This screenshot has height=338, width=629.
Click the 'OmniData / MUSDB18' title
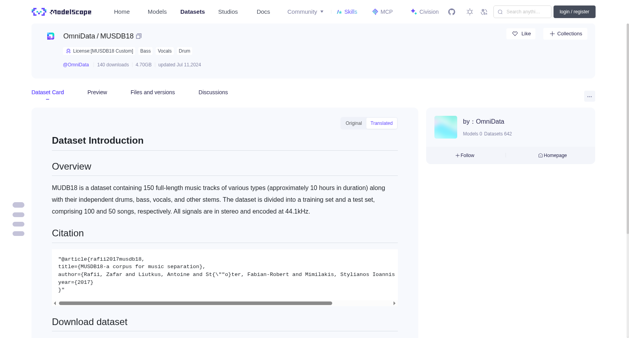[x=98, y=36]
